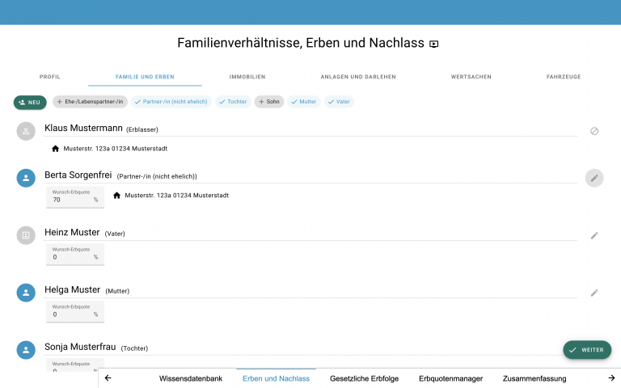Open Wissensdatenbank in the bottom navigation
The width and height of the screenshot is (621, 388).
click(x=191, y=378)
